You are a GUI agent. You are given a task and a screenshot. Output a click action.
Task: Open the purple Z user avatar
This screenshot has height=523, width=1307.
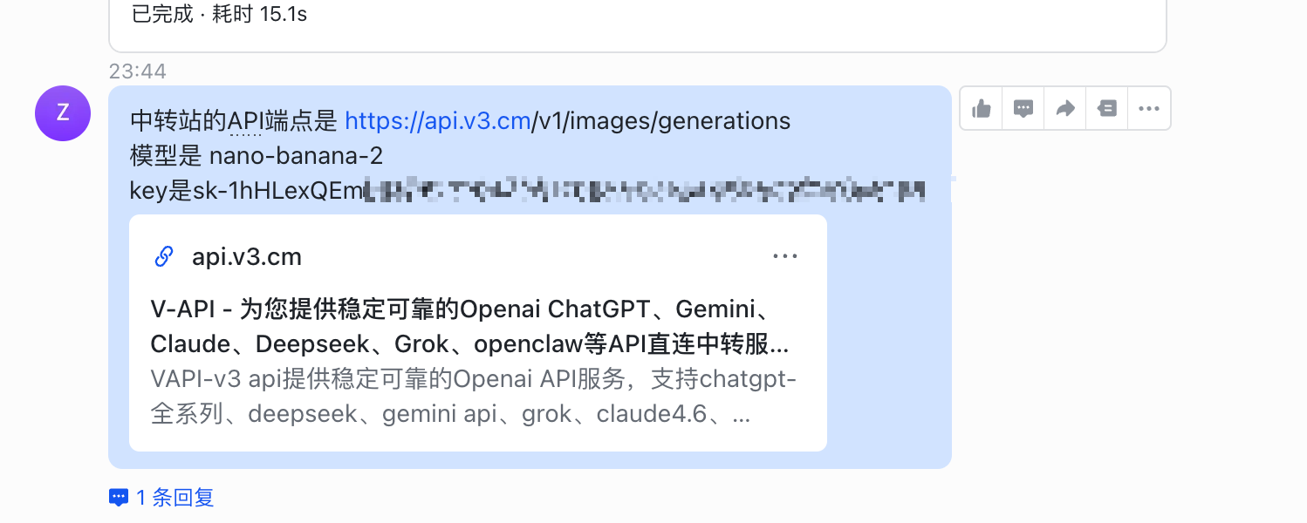point(63,113)
